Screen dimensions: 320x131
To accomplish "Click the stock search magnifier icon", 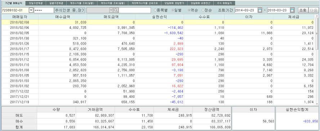I will 116,10.
